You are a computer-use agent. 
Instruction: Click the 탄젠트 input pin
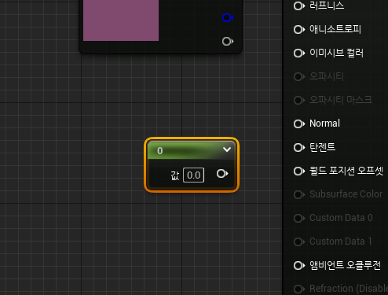coord(299,147)
